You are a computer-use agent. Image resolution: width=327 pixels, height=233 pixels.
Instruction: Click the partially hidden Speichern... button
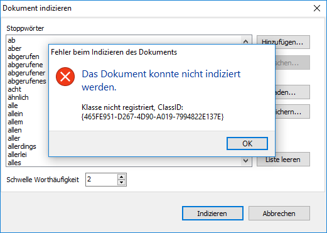292,112
